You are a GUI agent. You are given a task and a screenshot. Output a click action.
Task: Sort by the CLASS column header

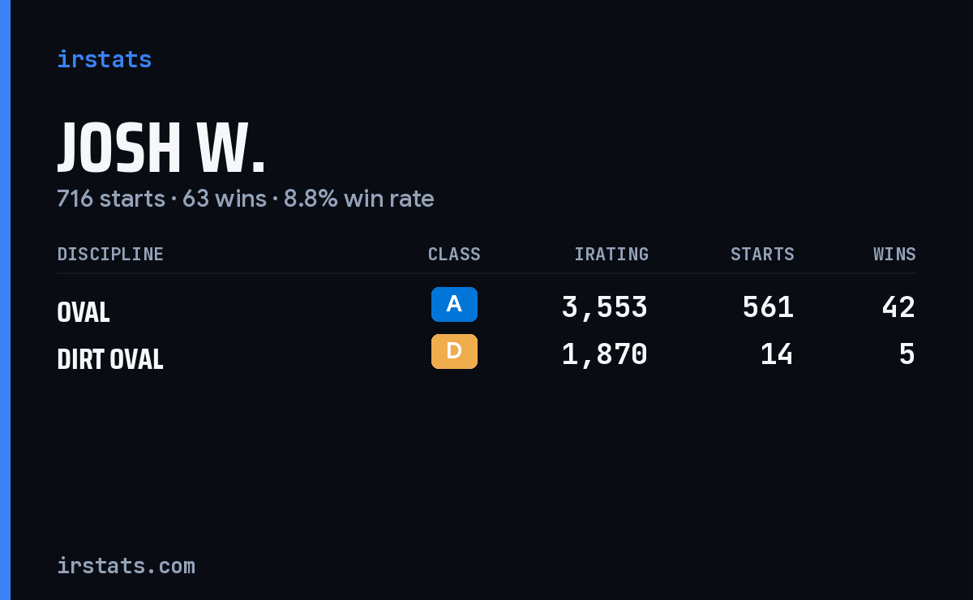pos(454,255)
